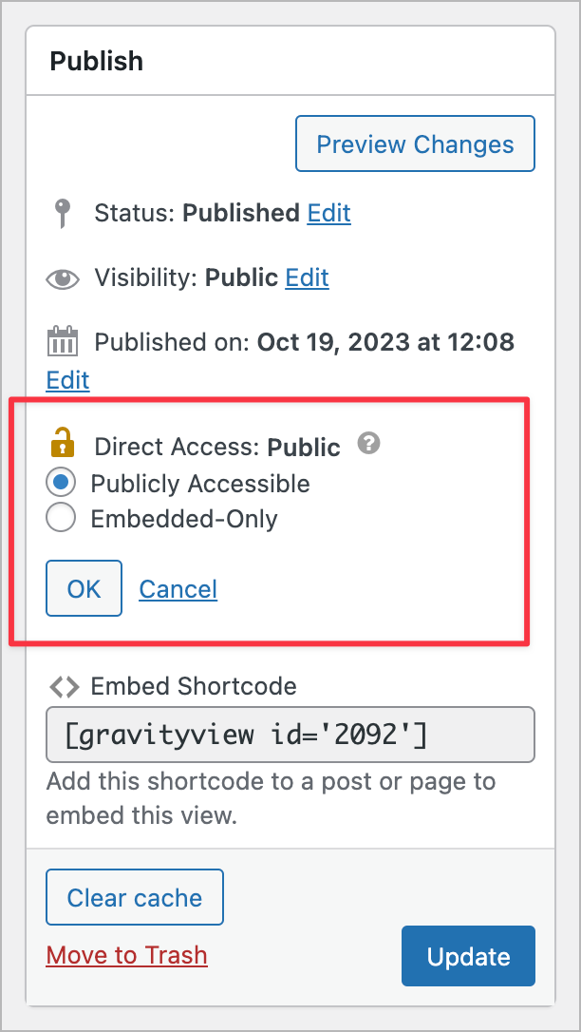Confirm Direct Access with OK
This screenshot has width=581, height=1032.
click(84, 588)
